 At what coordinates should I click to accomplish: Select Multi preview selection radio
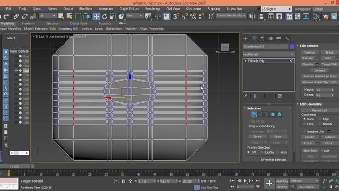[x=278, y=152]
